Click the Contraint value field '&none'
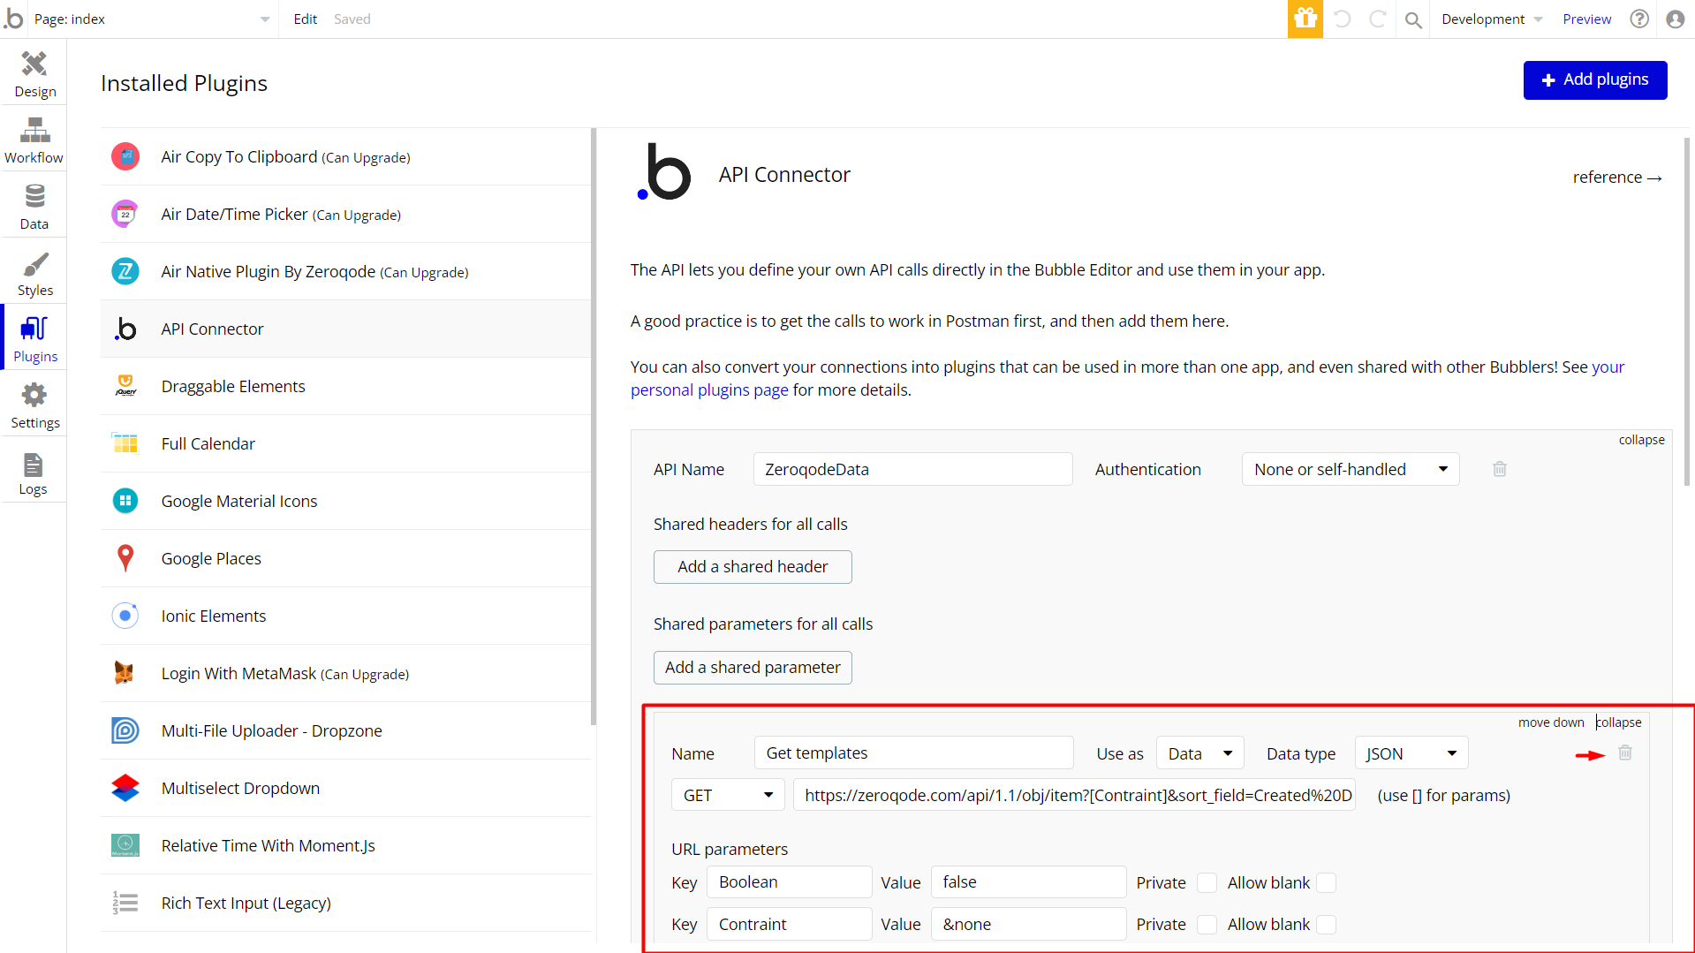 (1028, 924)
